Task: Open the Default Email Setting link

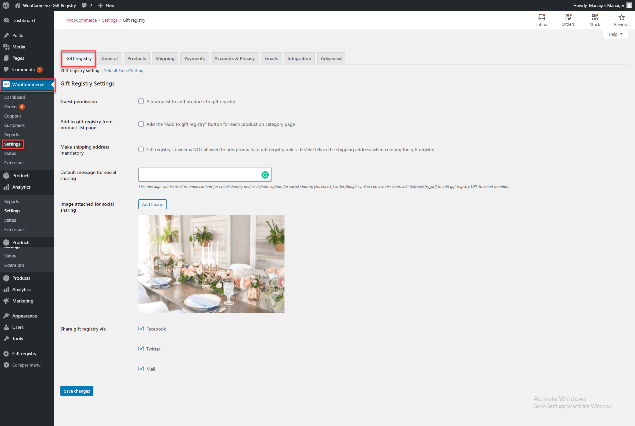Action: (x=123, y=70)
